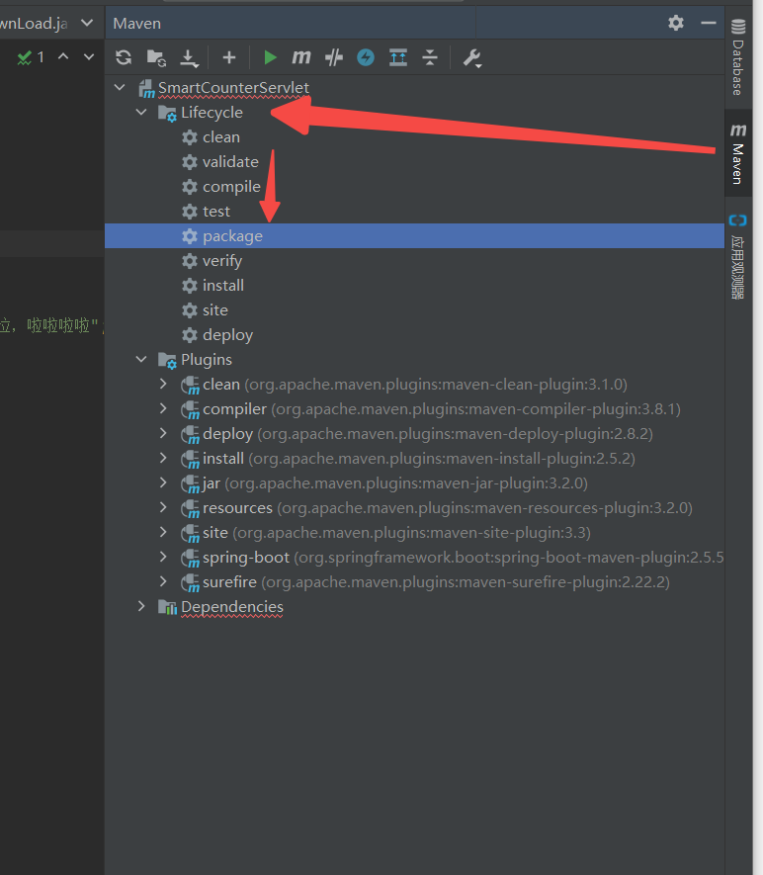Collapse the SmartCounterServlet project node
This screenshot has height=875, width=763.
click(x=120, y=88)
